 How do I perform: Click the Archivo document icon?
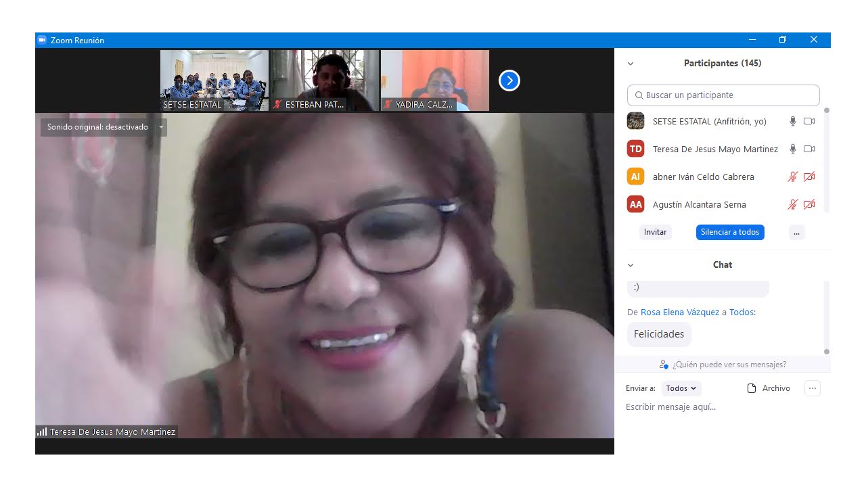pos(751,388)
